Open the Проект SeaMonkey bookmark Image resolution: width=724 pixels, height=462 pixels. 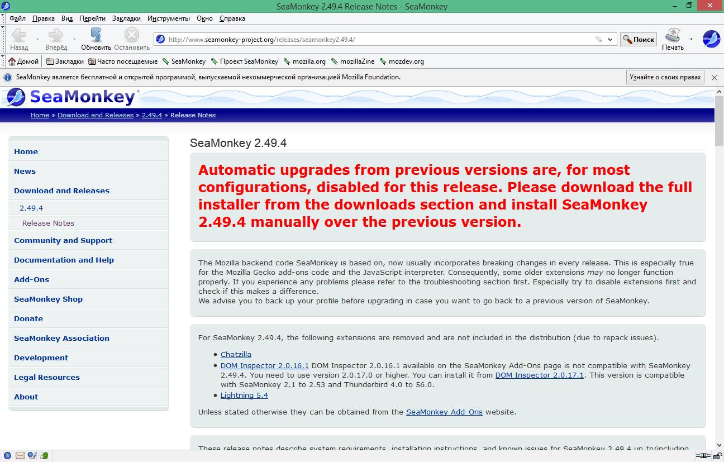pyautogui.click(x=244, y=61)
